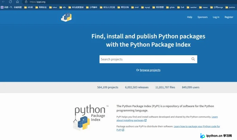This screenshot has width=237, height=140.
Task: Click the PyPI cube logo in header
Action: [66, 17]
